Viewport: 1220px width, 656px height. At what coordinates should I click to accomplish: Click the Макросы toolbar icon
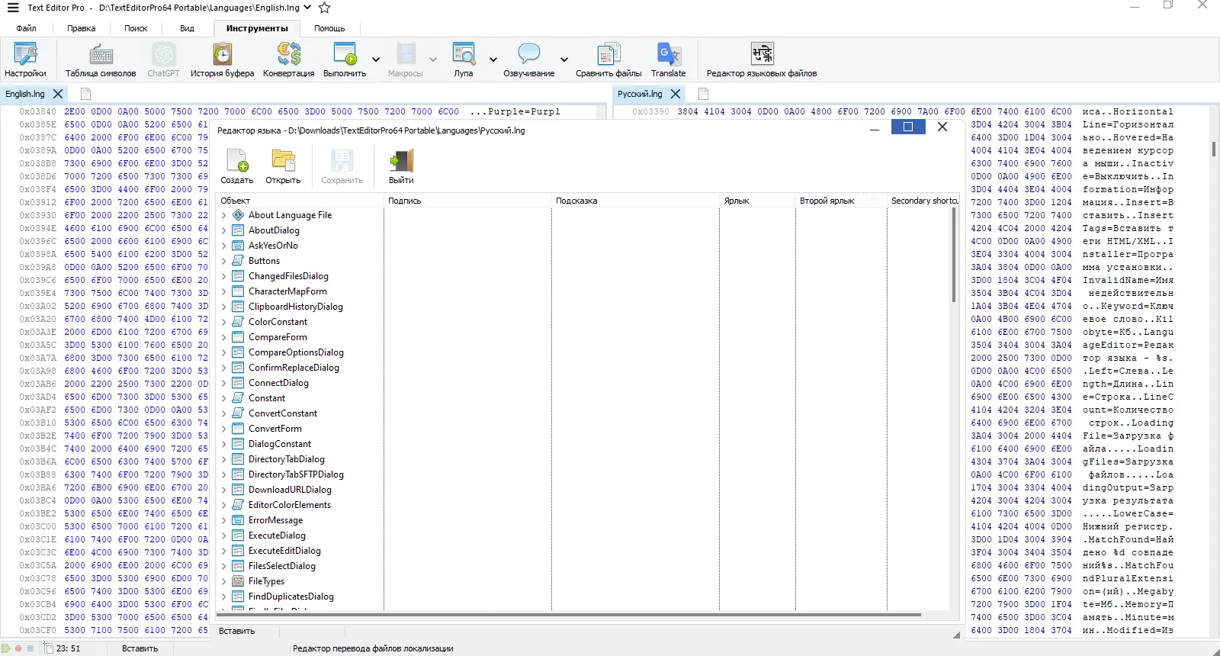coord(405,59)
